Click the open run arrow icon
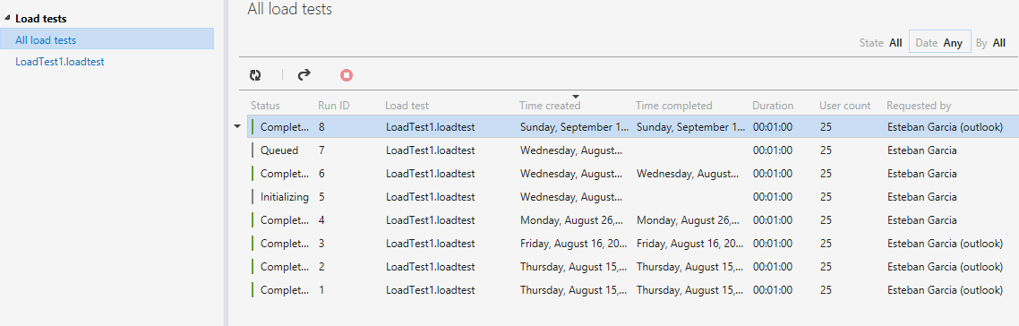 [x=304, y=75]
